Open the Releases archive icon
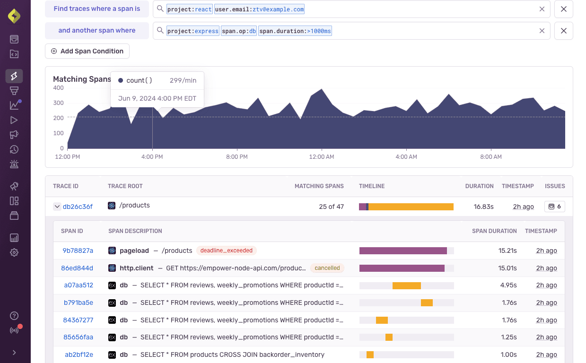Image resolution: width=586 pixels, height=363 pixels. [14, 215]
